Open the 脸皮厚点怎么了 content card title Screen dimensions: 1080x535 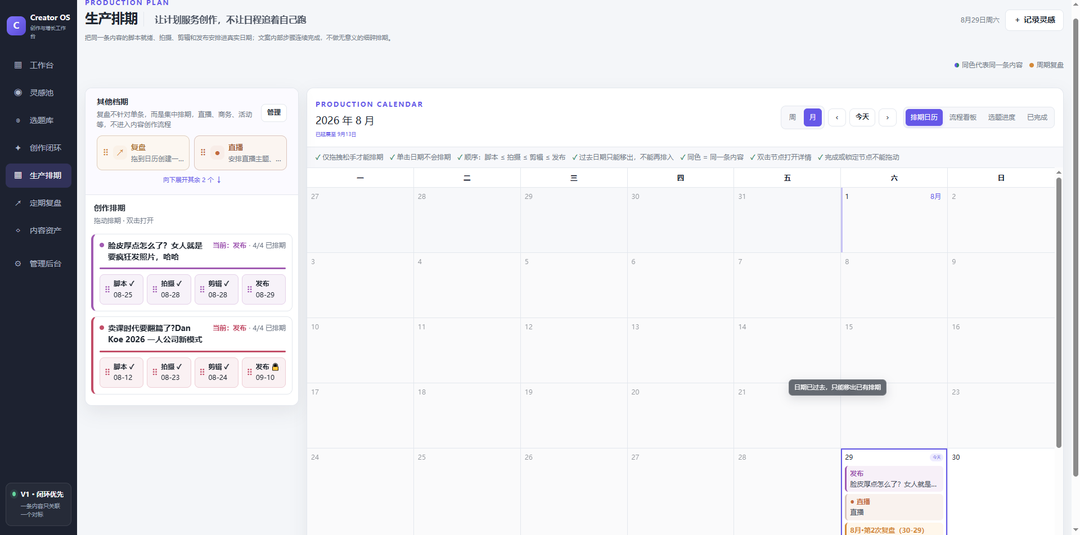[155, 251]
